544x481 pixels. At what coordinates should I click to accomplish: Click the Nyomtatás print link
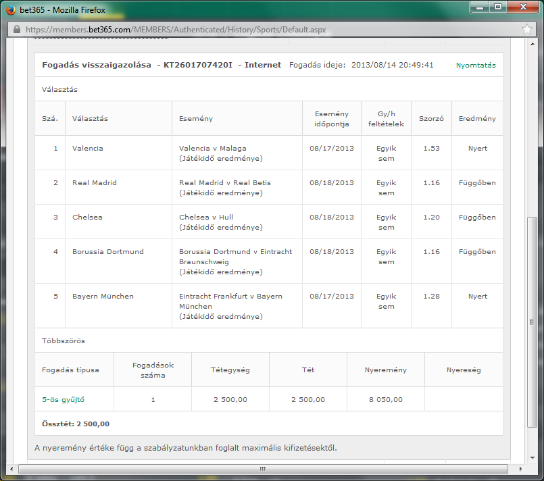[476, 66]
